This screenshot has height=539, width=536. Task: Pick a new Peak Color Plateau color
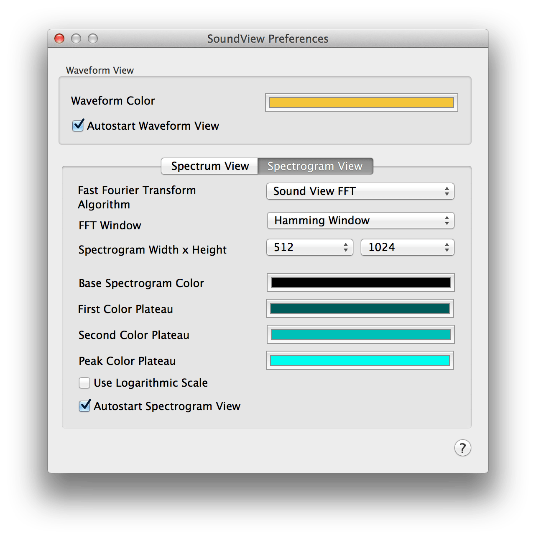(x=359, y=360)
